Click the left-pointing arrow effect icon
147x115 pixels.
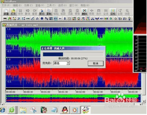(x=60, y=18)
